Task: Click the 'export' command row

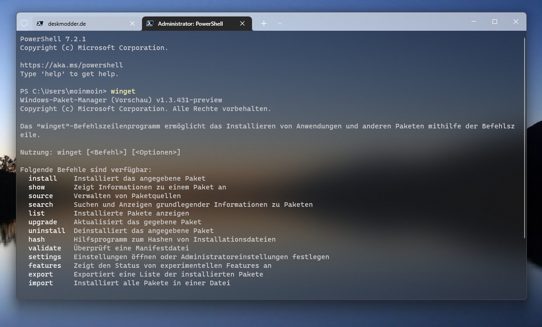Action: (x=146, y=274)
